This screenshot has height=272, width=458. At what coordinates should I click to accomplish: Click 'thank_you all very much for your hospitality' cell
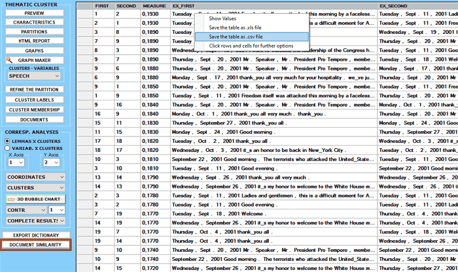[x=273, y=78]
